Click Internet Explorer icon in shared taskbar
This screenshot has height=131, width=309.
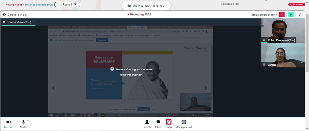click(x=58, y=115)
